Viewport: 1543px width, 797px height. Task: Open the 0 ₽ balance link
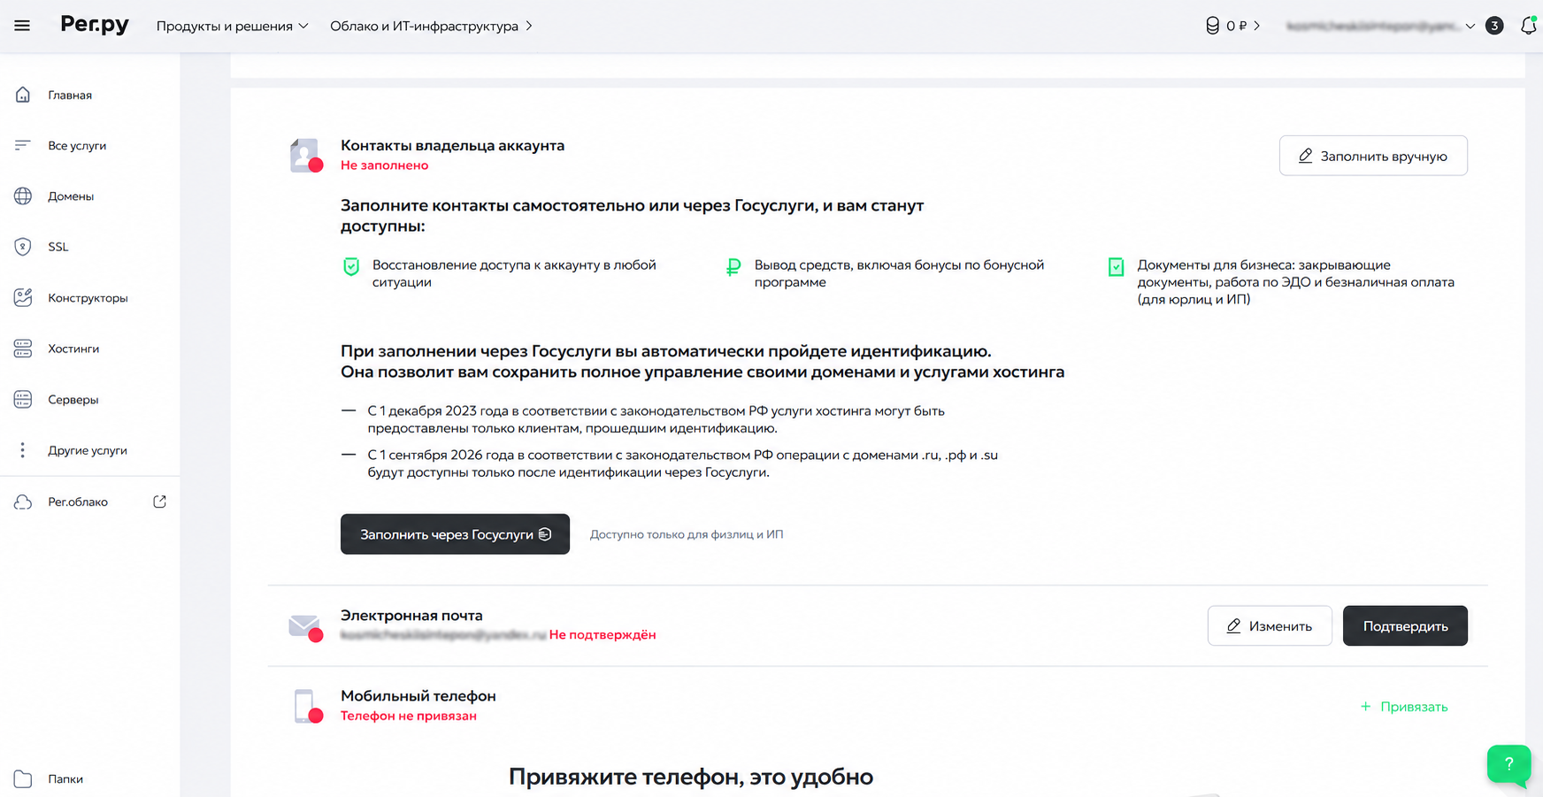pyautogui.click(x=1232, y=26)
